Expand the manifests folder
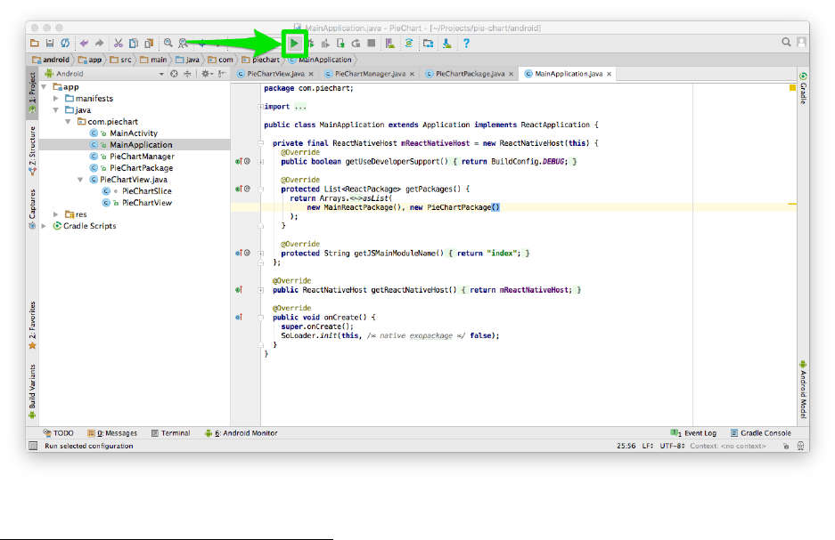Viewport: 835px width, 540px height. [57, 99]
